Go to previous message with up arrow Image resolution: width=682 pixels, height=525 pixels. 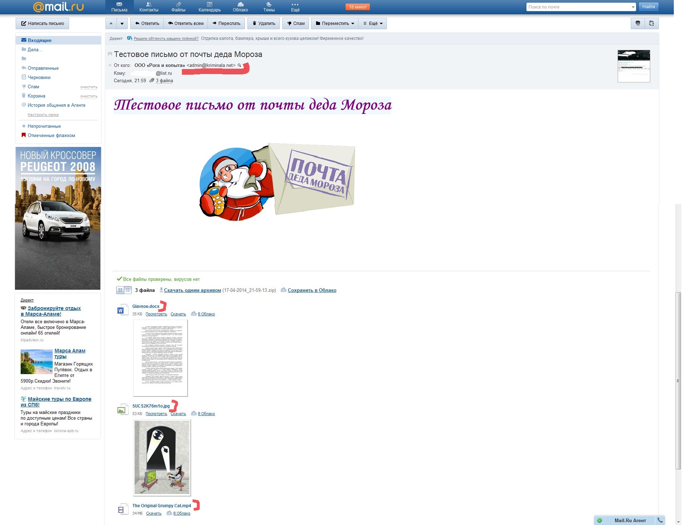click(x=111, y=23)
